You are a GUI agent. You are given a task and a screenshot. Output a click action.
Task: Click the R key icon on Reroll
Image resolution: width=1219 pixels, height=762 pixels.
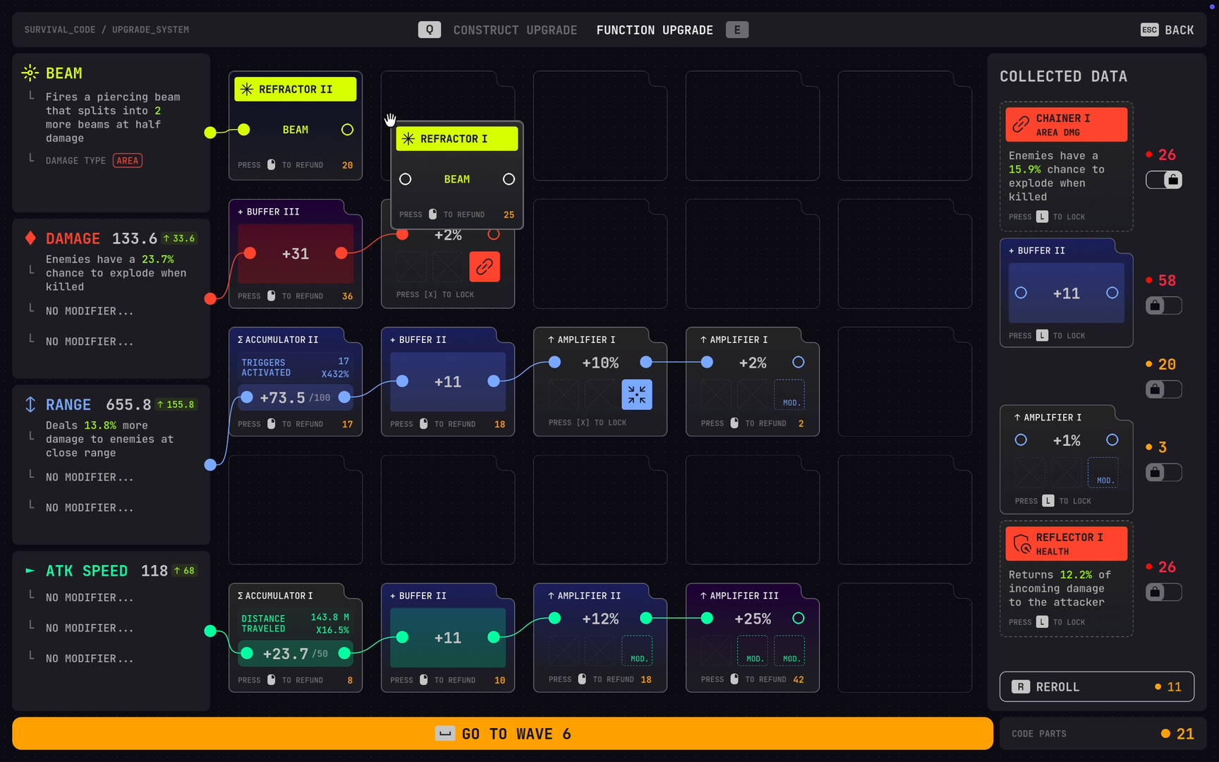click(x=1021, y=687)
